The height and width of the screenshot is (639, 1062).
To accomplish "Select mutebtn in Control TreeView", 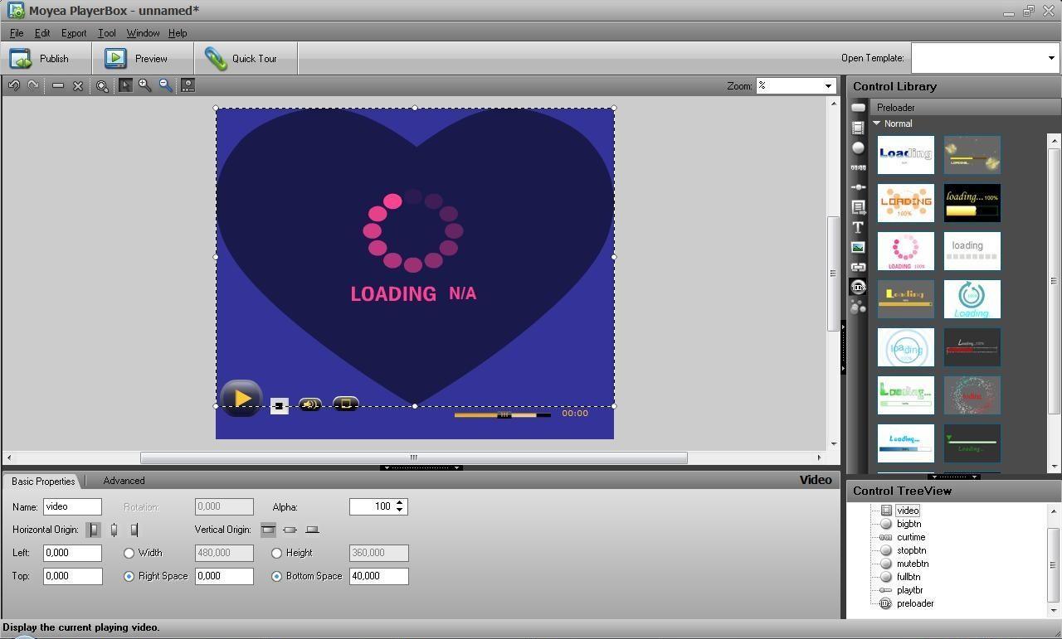I will [913, 564].
